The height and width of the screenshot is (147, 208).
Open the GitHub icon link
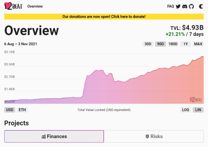coord(191,6)
